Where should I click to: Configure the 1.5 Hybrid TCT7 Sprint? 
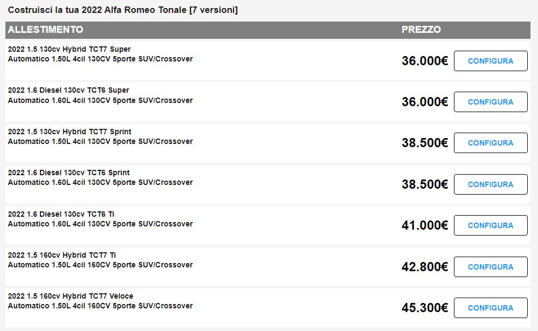point(490,143)
